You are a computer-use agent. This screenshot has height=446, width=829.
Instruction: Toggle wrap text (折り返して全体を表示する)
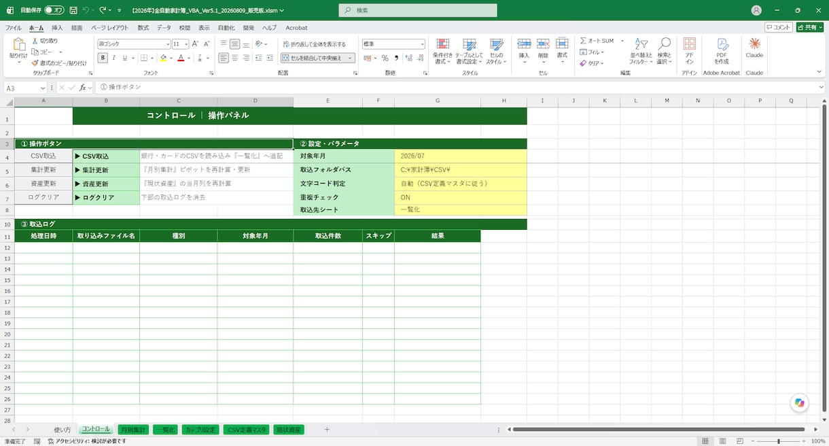(x=314, y=44)
